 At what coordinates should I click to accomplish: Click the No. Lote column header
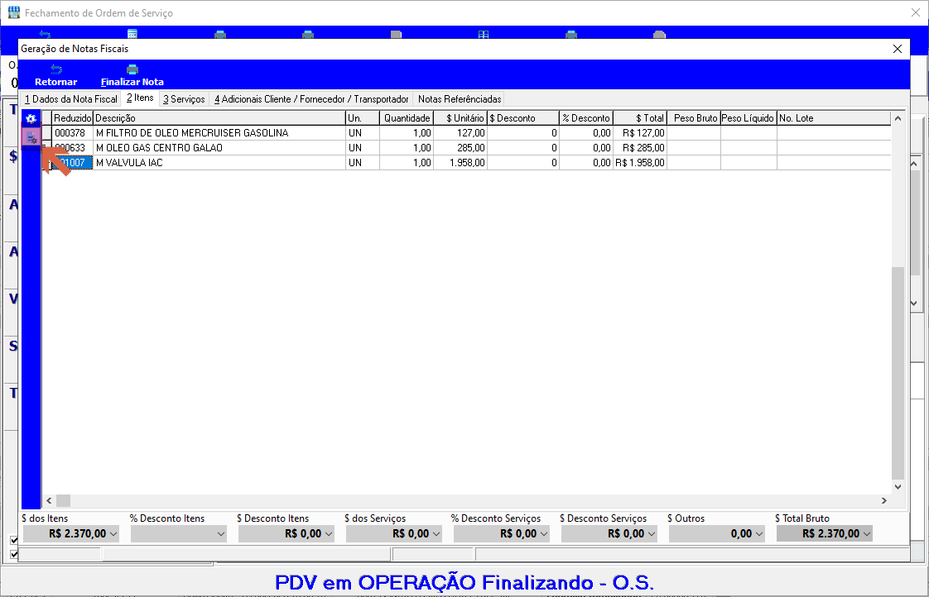pyautogui.click(x=834, y=118)
